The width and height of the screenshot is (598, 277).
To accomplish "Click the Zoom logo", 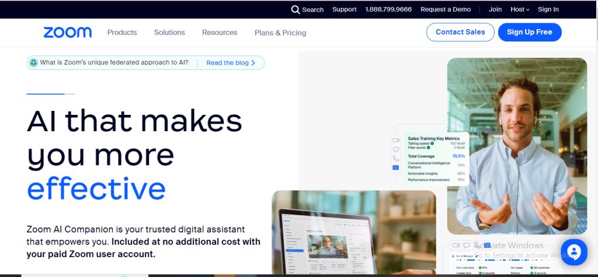I will pyautogui.click(x=68, y=33).
